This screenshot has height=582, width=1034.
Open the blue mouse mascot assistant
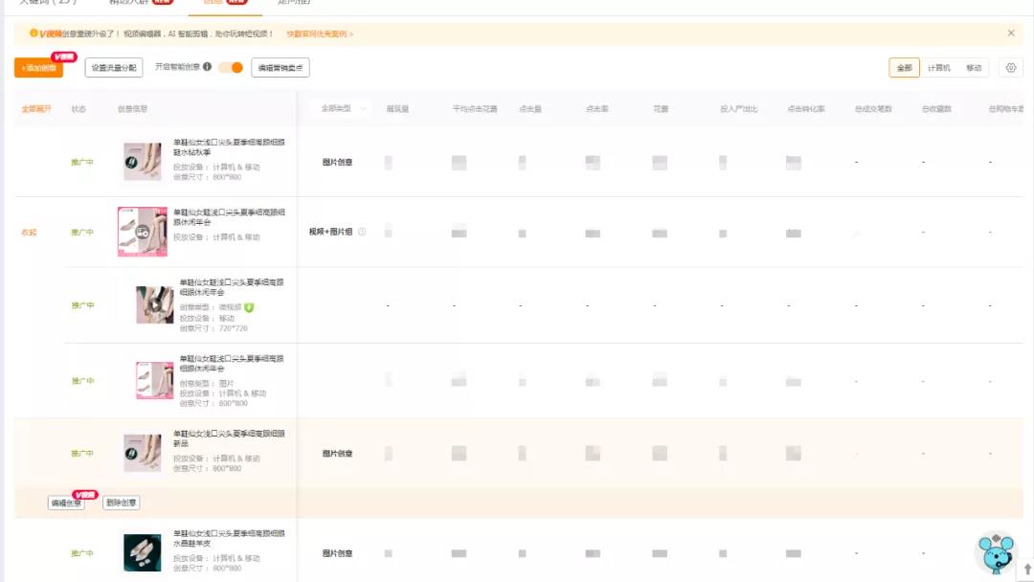(995, 553)
